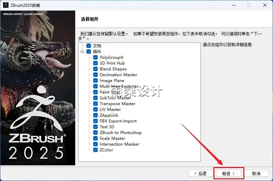Select the 文档 component label
The image size is (273, 181).
tap(97, 46)
